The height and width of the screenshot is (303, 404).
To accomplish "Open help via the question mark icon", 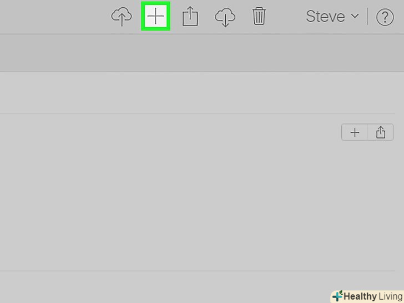I will click(x=385, y=17).
